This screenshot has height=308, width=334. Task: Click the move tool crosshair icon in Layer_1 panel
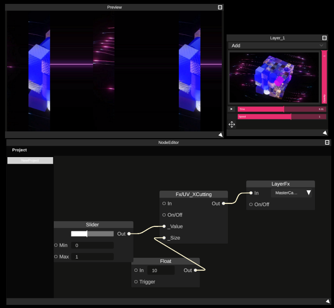pos(232,124)
